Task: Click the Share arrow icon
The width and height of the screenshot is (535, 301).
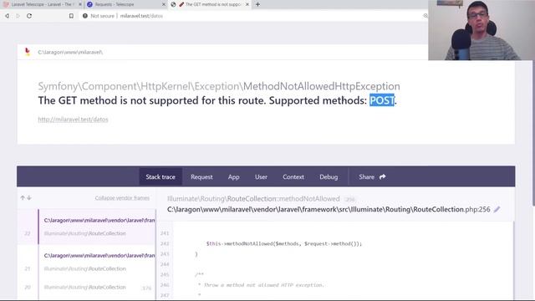Action: tap(383, 176)
